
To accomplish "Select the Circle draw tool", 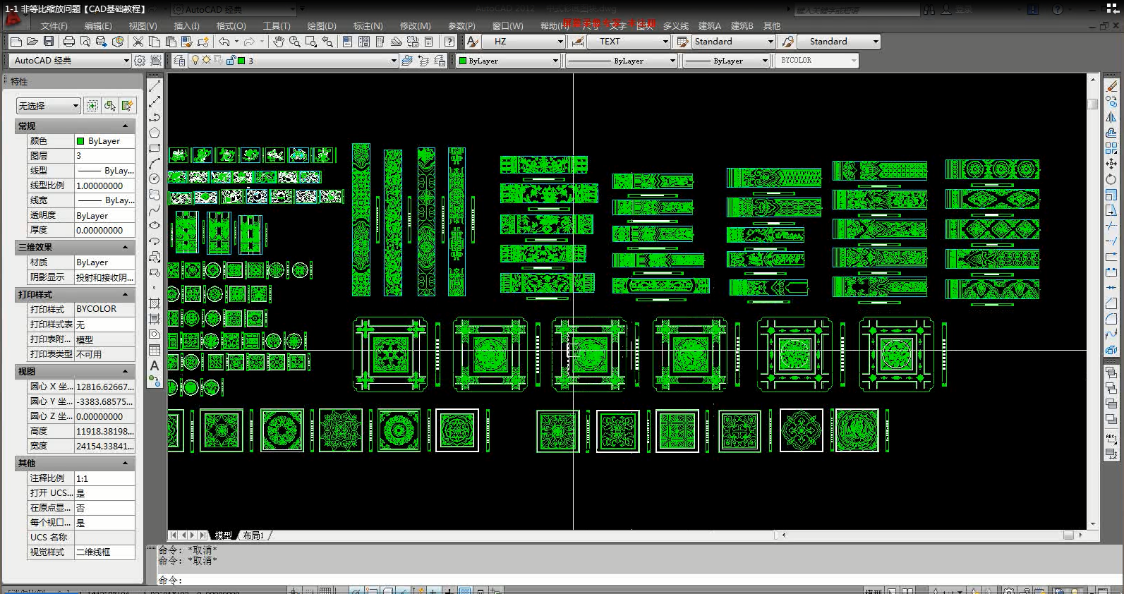I will (155, 179).
